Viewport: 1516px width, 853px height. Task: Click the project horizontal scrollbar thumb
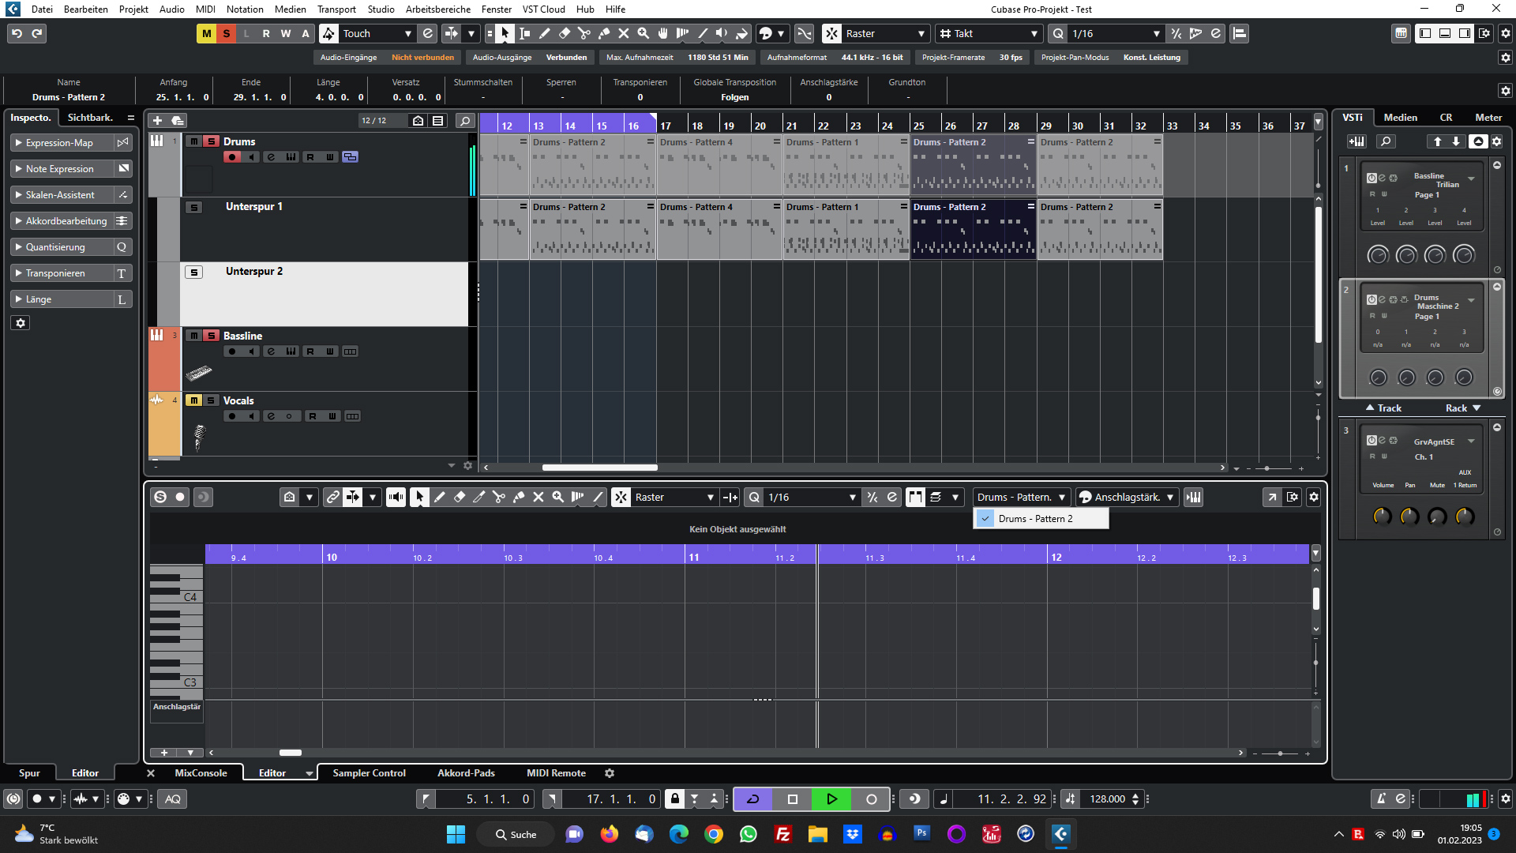(599, 468)
